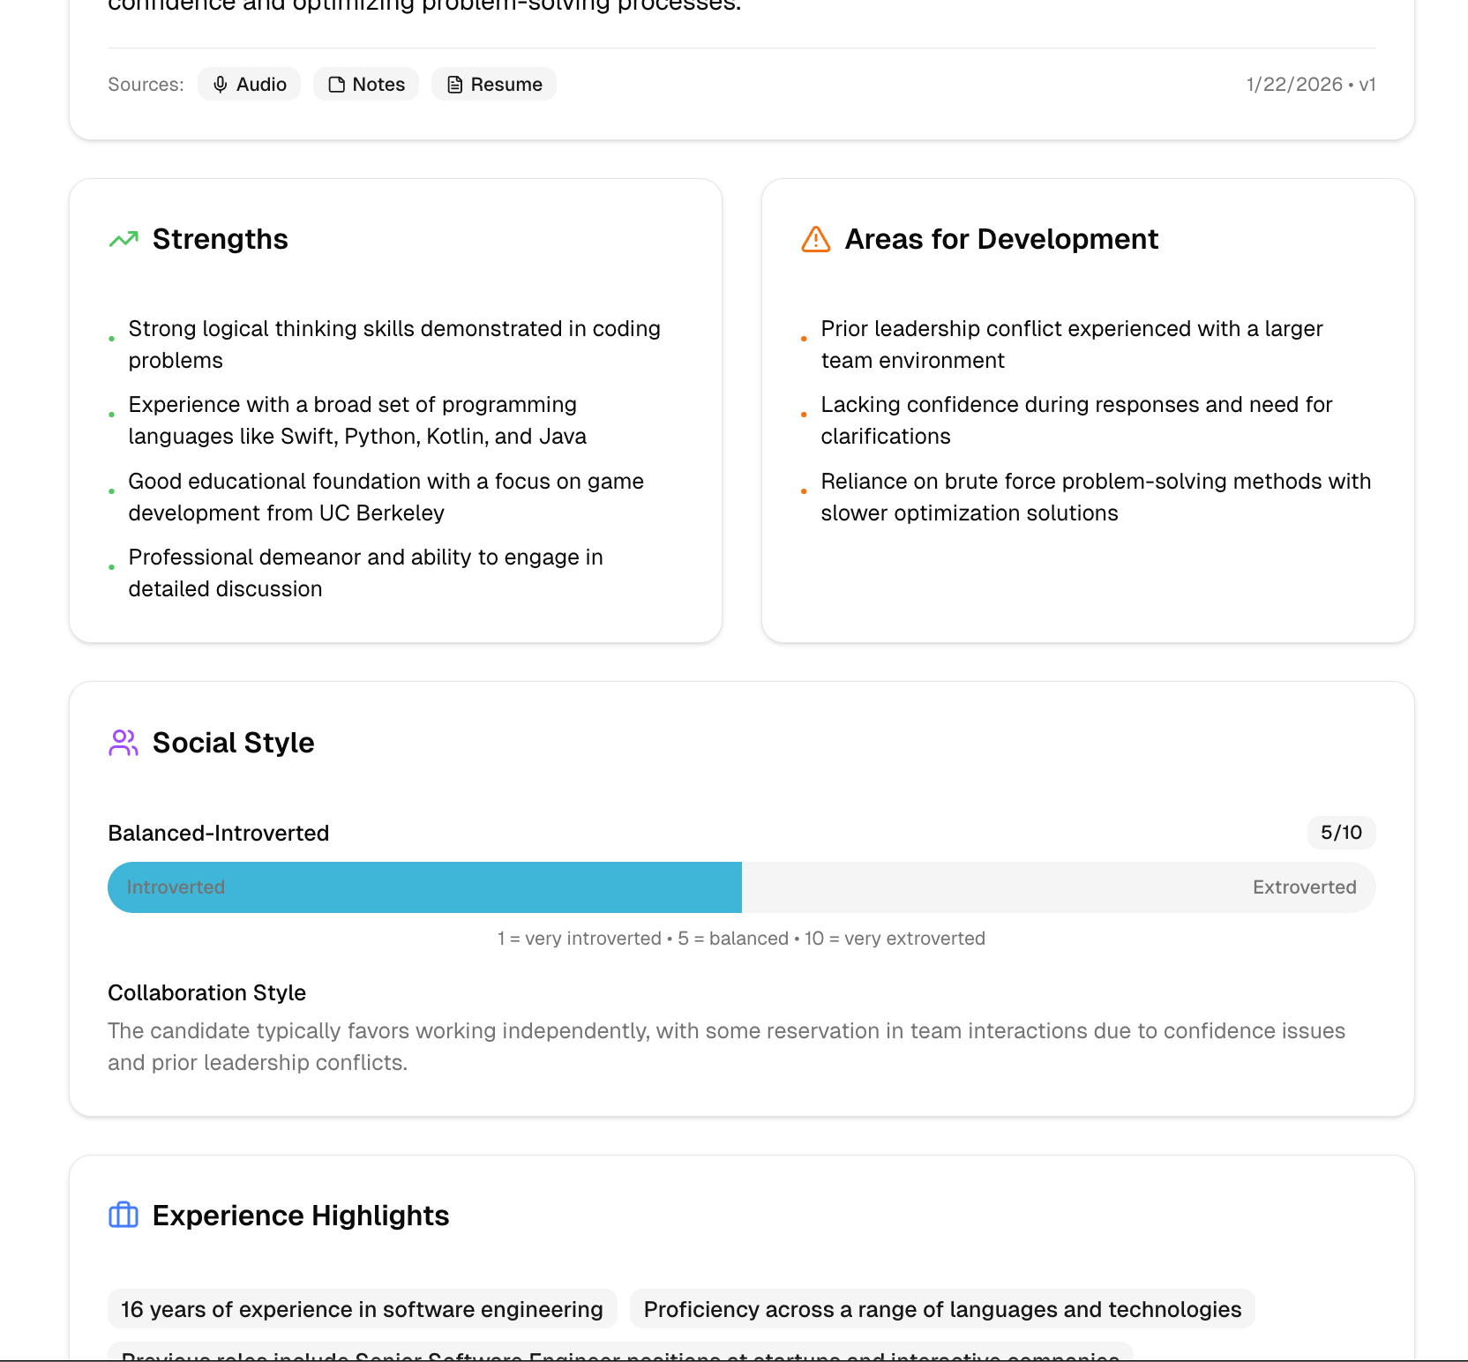The width and height of the screenshot is (1468, 1362).
Task: Select the Proficiency across languages tag
Action: [942, 1310]
